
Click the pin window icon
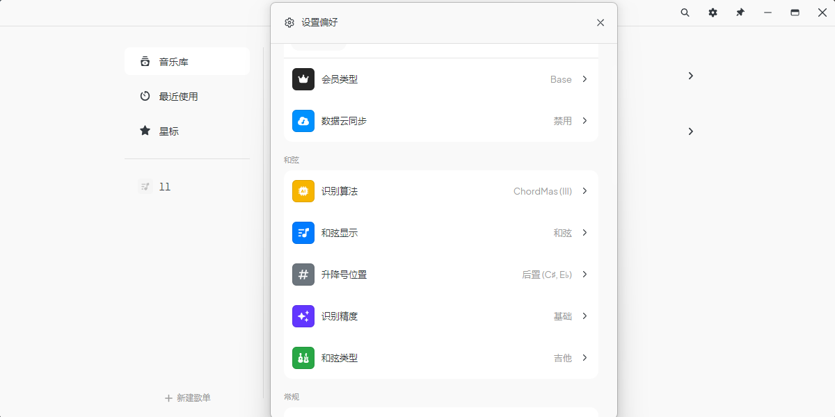pyautogui.click(x=740, y=13)
